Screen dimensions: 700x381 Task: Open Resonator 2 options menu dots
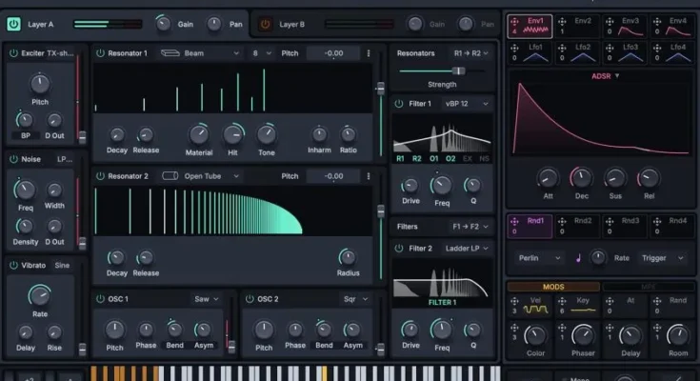point(369,176)
